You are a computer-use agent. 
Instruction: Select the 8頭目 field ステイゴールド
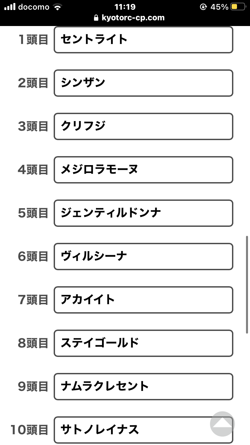[x=143, y=343]
